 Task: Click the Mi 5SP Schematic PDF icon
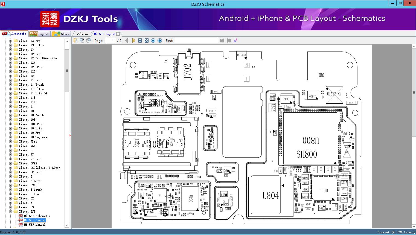click(x=21, y=216)
